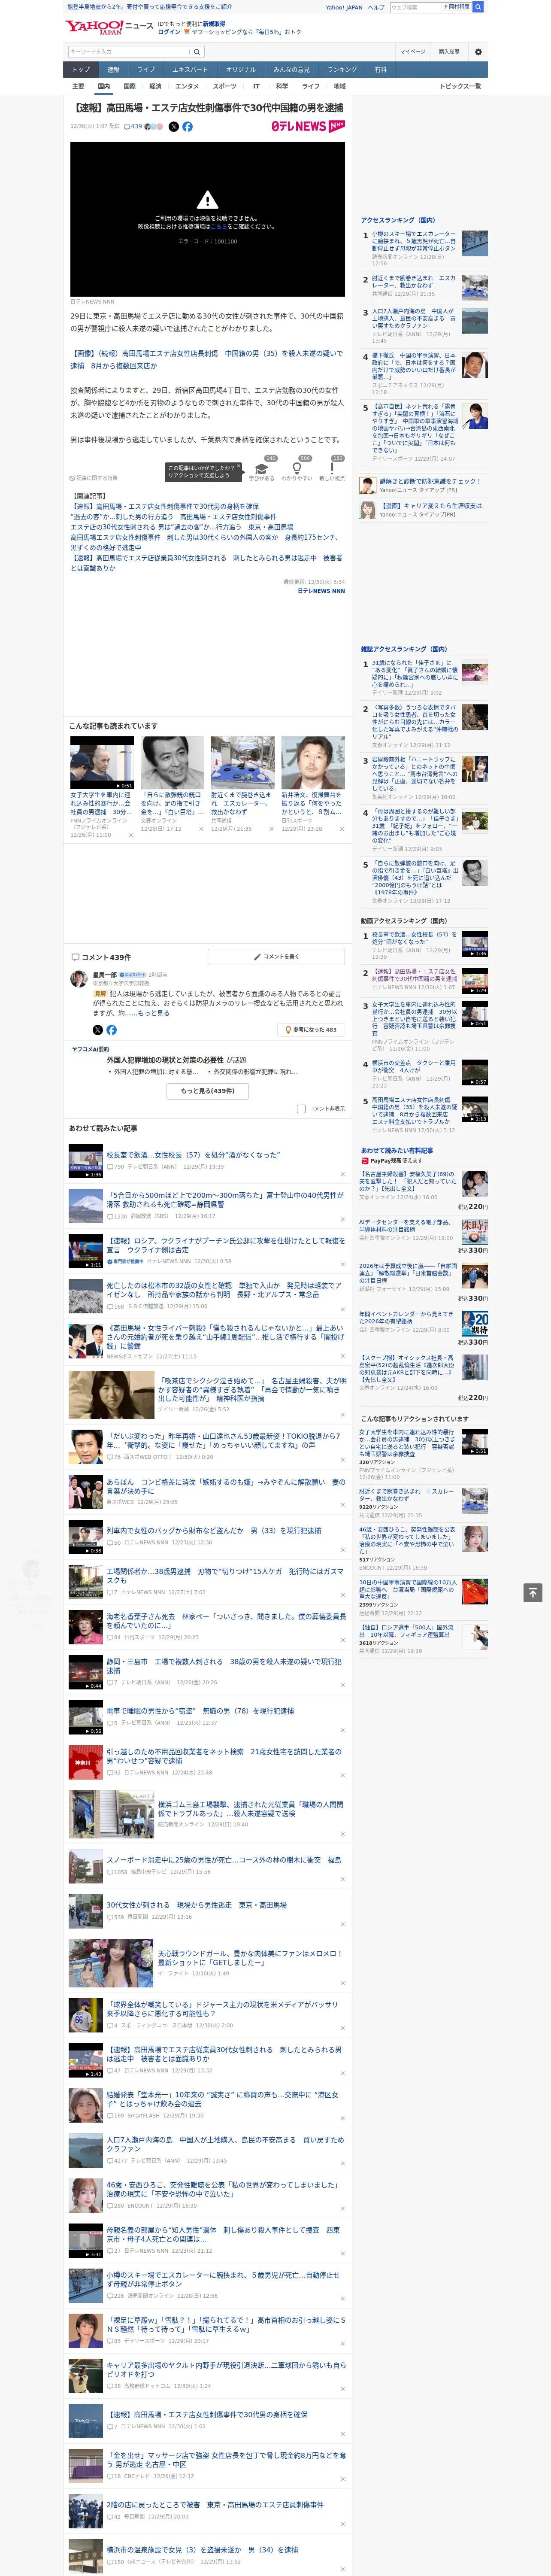
Task: Click 記事に関する報告 report icon link
Action: pyautogui.click(x=93, y=478)
